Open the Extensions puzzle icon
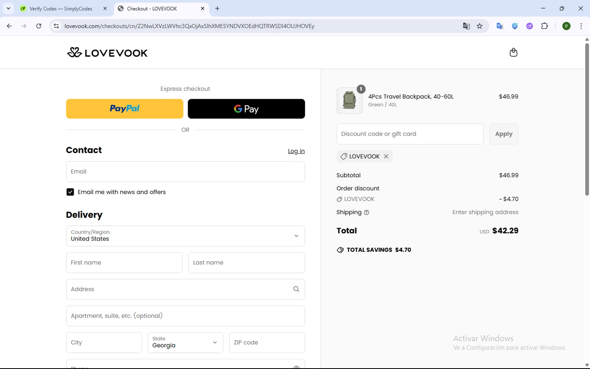The image size is (590, 369). pos(545,26)
